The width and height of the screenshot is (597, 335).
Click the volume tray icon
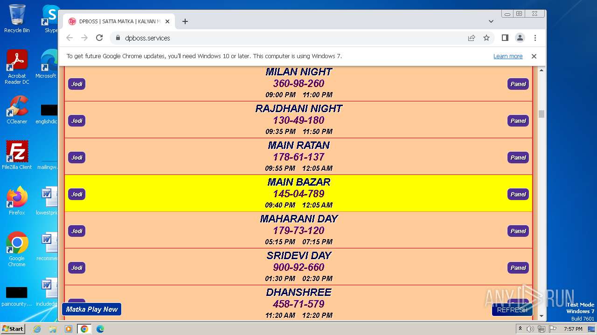(x=530, y=329)
